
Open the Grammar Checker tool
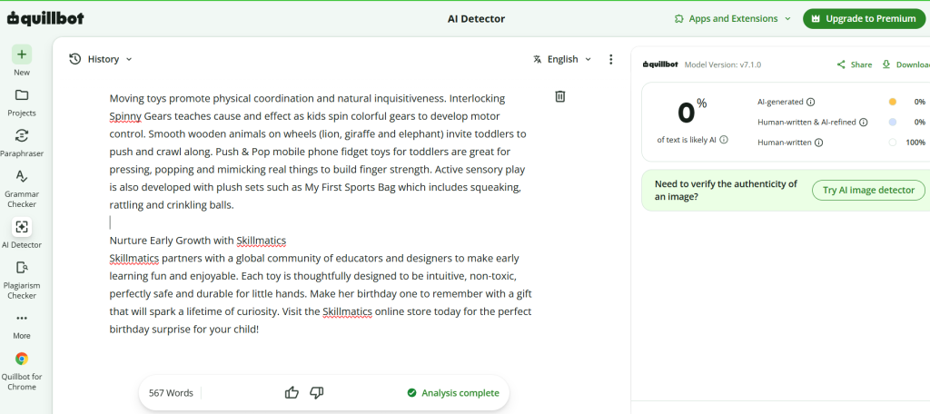(x=22, y=189)
